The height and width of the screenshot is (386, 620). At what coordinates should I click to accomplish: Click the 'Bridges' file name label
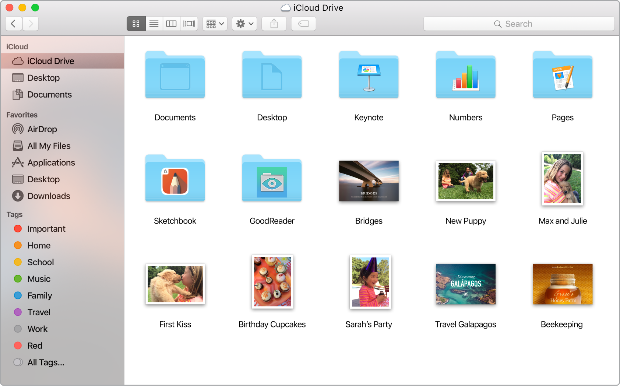click(x=369, y=221)
